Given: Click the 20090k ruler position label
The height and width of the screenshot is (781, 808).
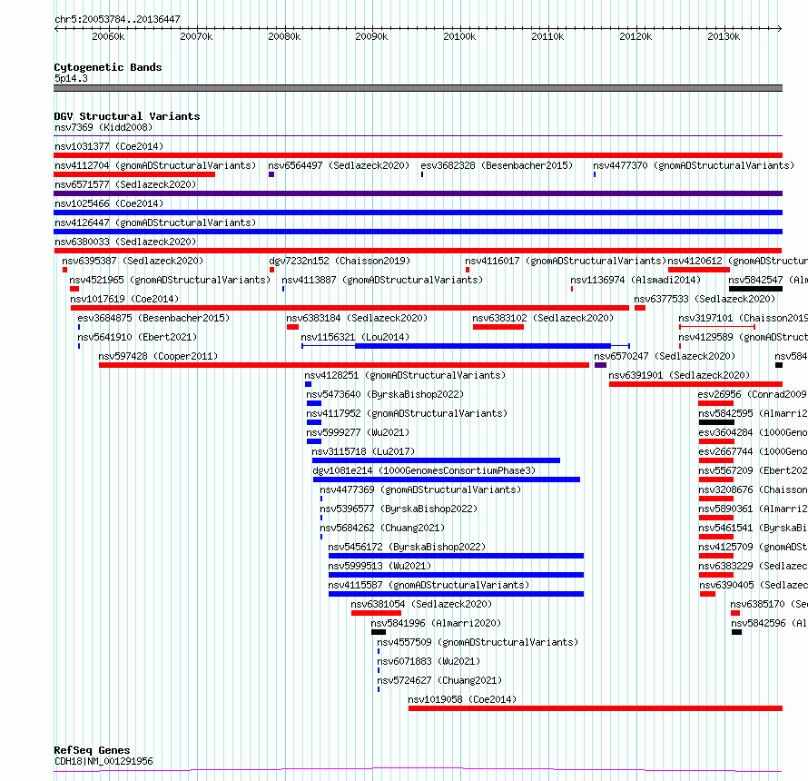Looking at the screenshot, I should 371,36.
